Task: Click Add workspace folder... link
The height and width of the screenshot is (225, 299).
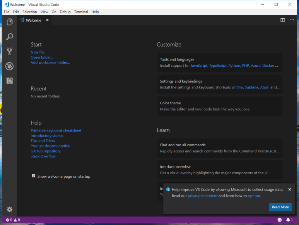Action: (x=50, y=62)
